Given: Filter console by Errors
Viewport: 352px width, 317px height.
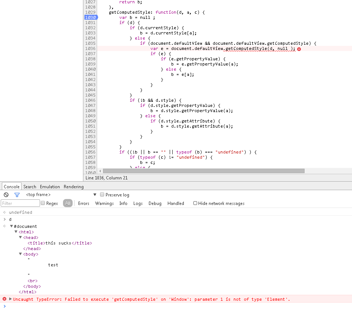Looking at the screenshot, I should (x=83, y=203).
